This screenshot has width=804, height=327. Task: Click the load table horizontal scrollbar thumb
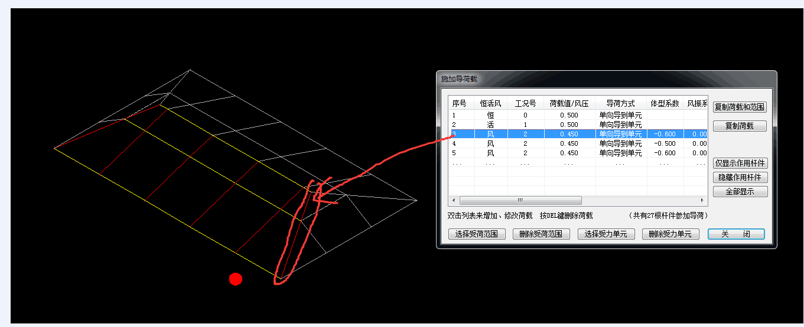[x=520, y=200]
